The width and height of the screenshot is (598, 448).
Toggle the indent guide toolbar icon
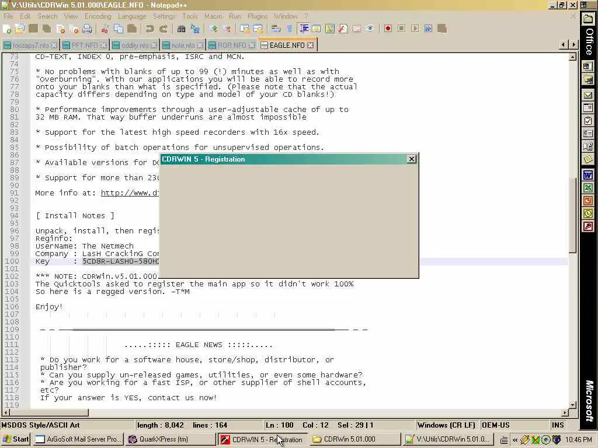[x=304, y=29]
